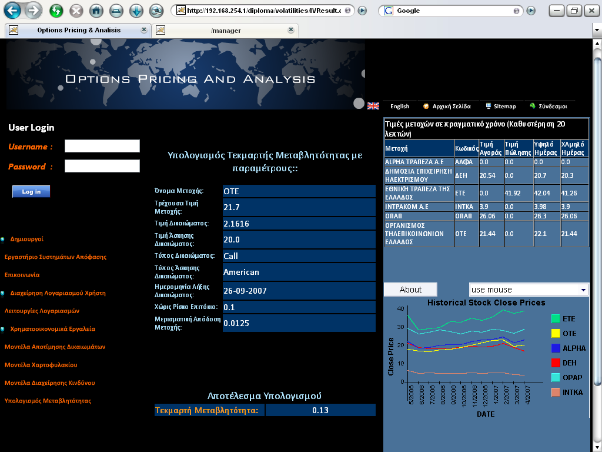This screenshot has width=602, height=452.
Task: Click the address bar URL field
Action: pos(264,11)
